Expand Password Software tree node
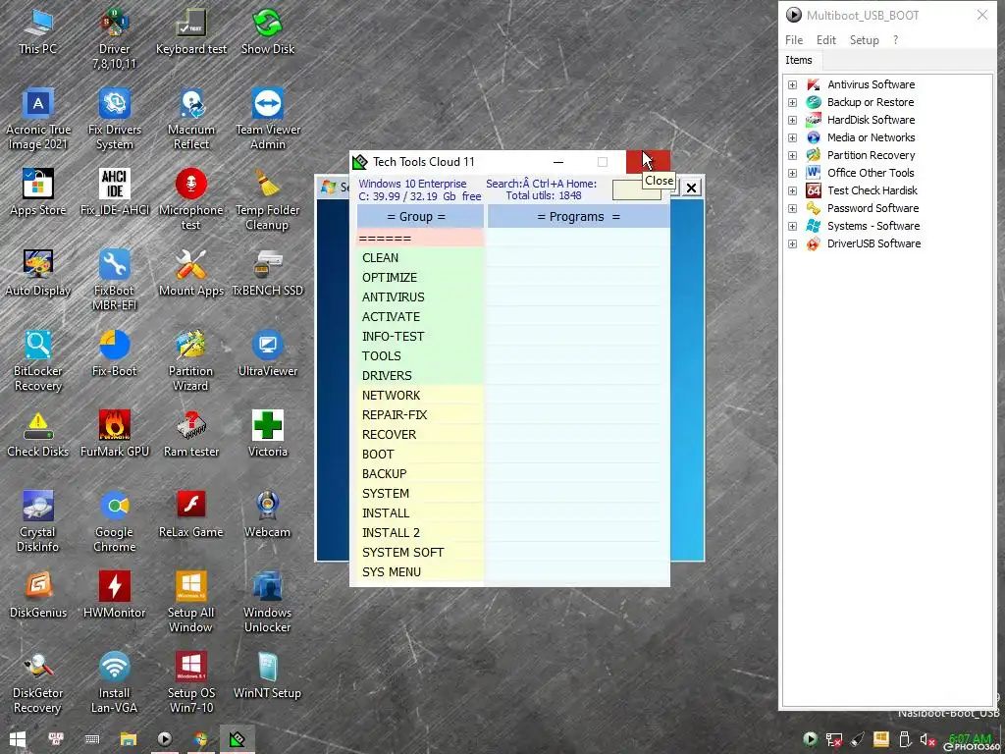 pyautogui.click(x=792, y=208)
